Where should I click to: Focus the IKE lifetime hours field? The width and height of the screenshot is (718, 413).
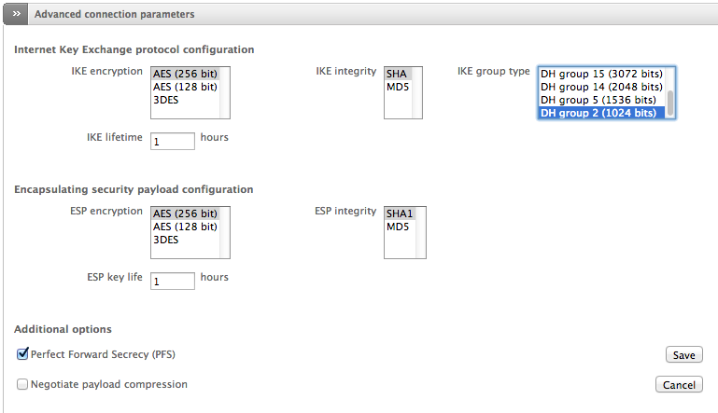pyautogui.click(x=172, y=140)
